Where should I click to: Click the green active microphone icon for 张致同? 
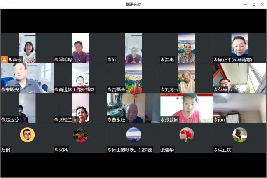point(162,119)
